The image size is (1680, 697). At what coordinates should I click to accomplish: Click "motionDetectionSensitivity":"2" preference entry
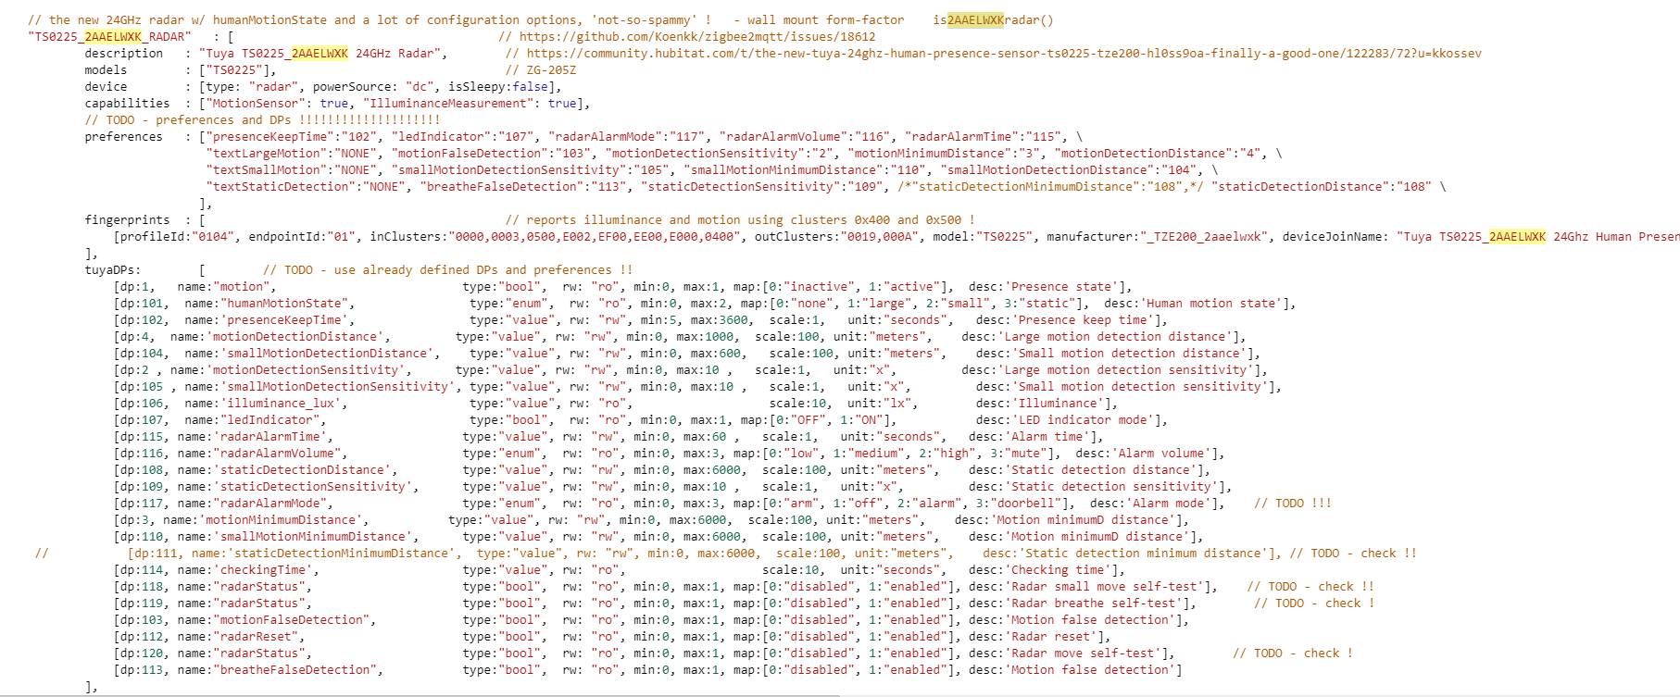719,154
